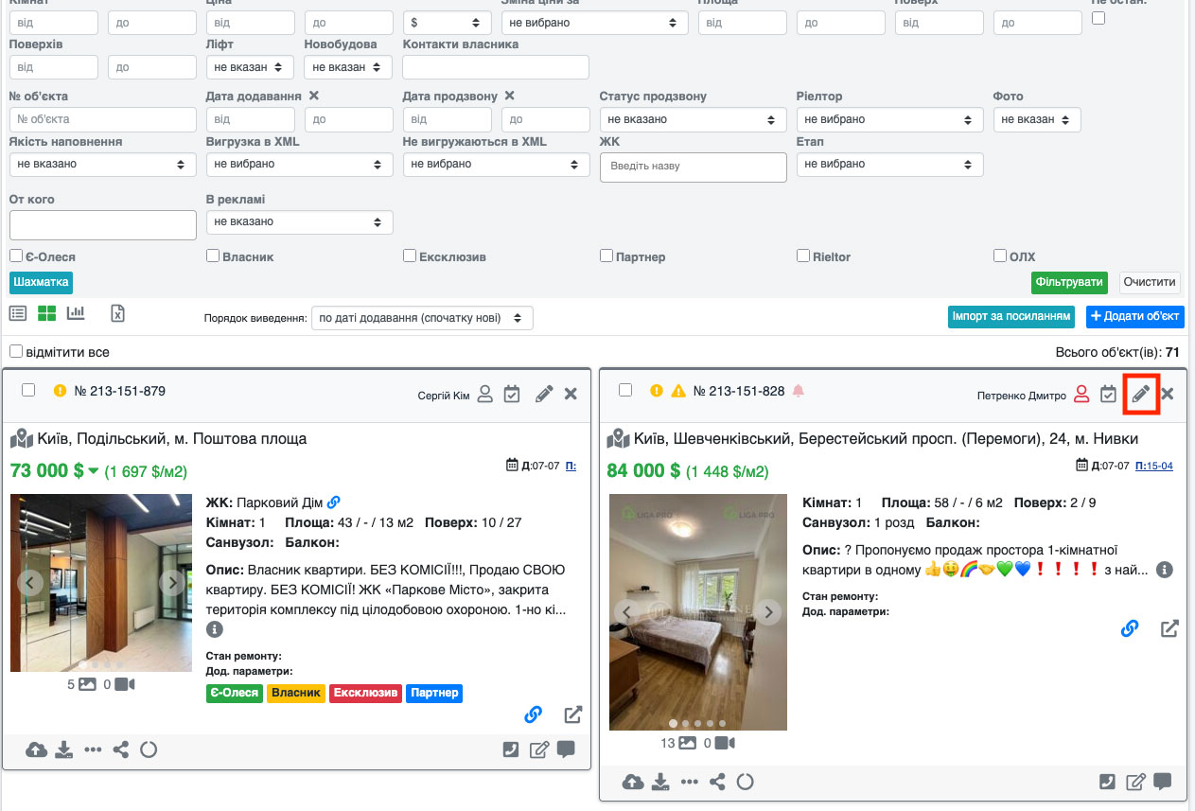Click the Додати об'єкт button

[1134, 317]
